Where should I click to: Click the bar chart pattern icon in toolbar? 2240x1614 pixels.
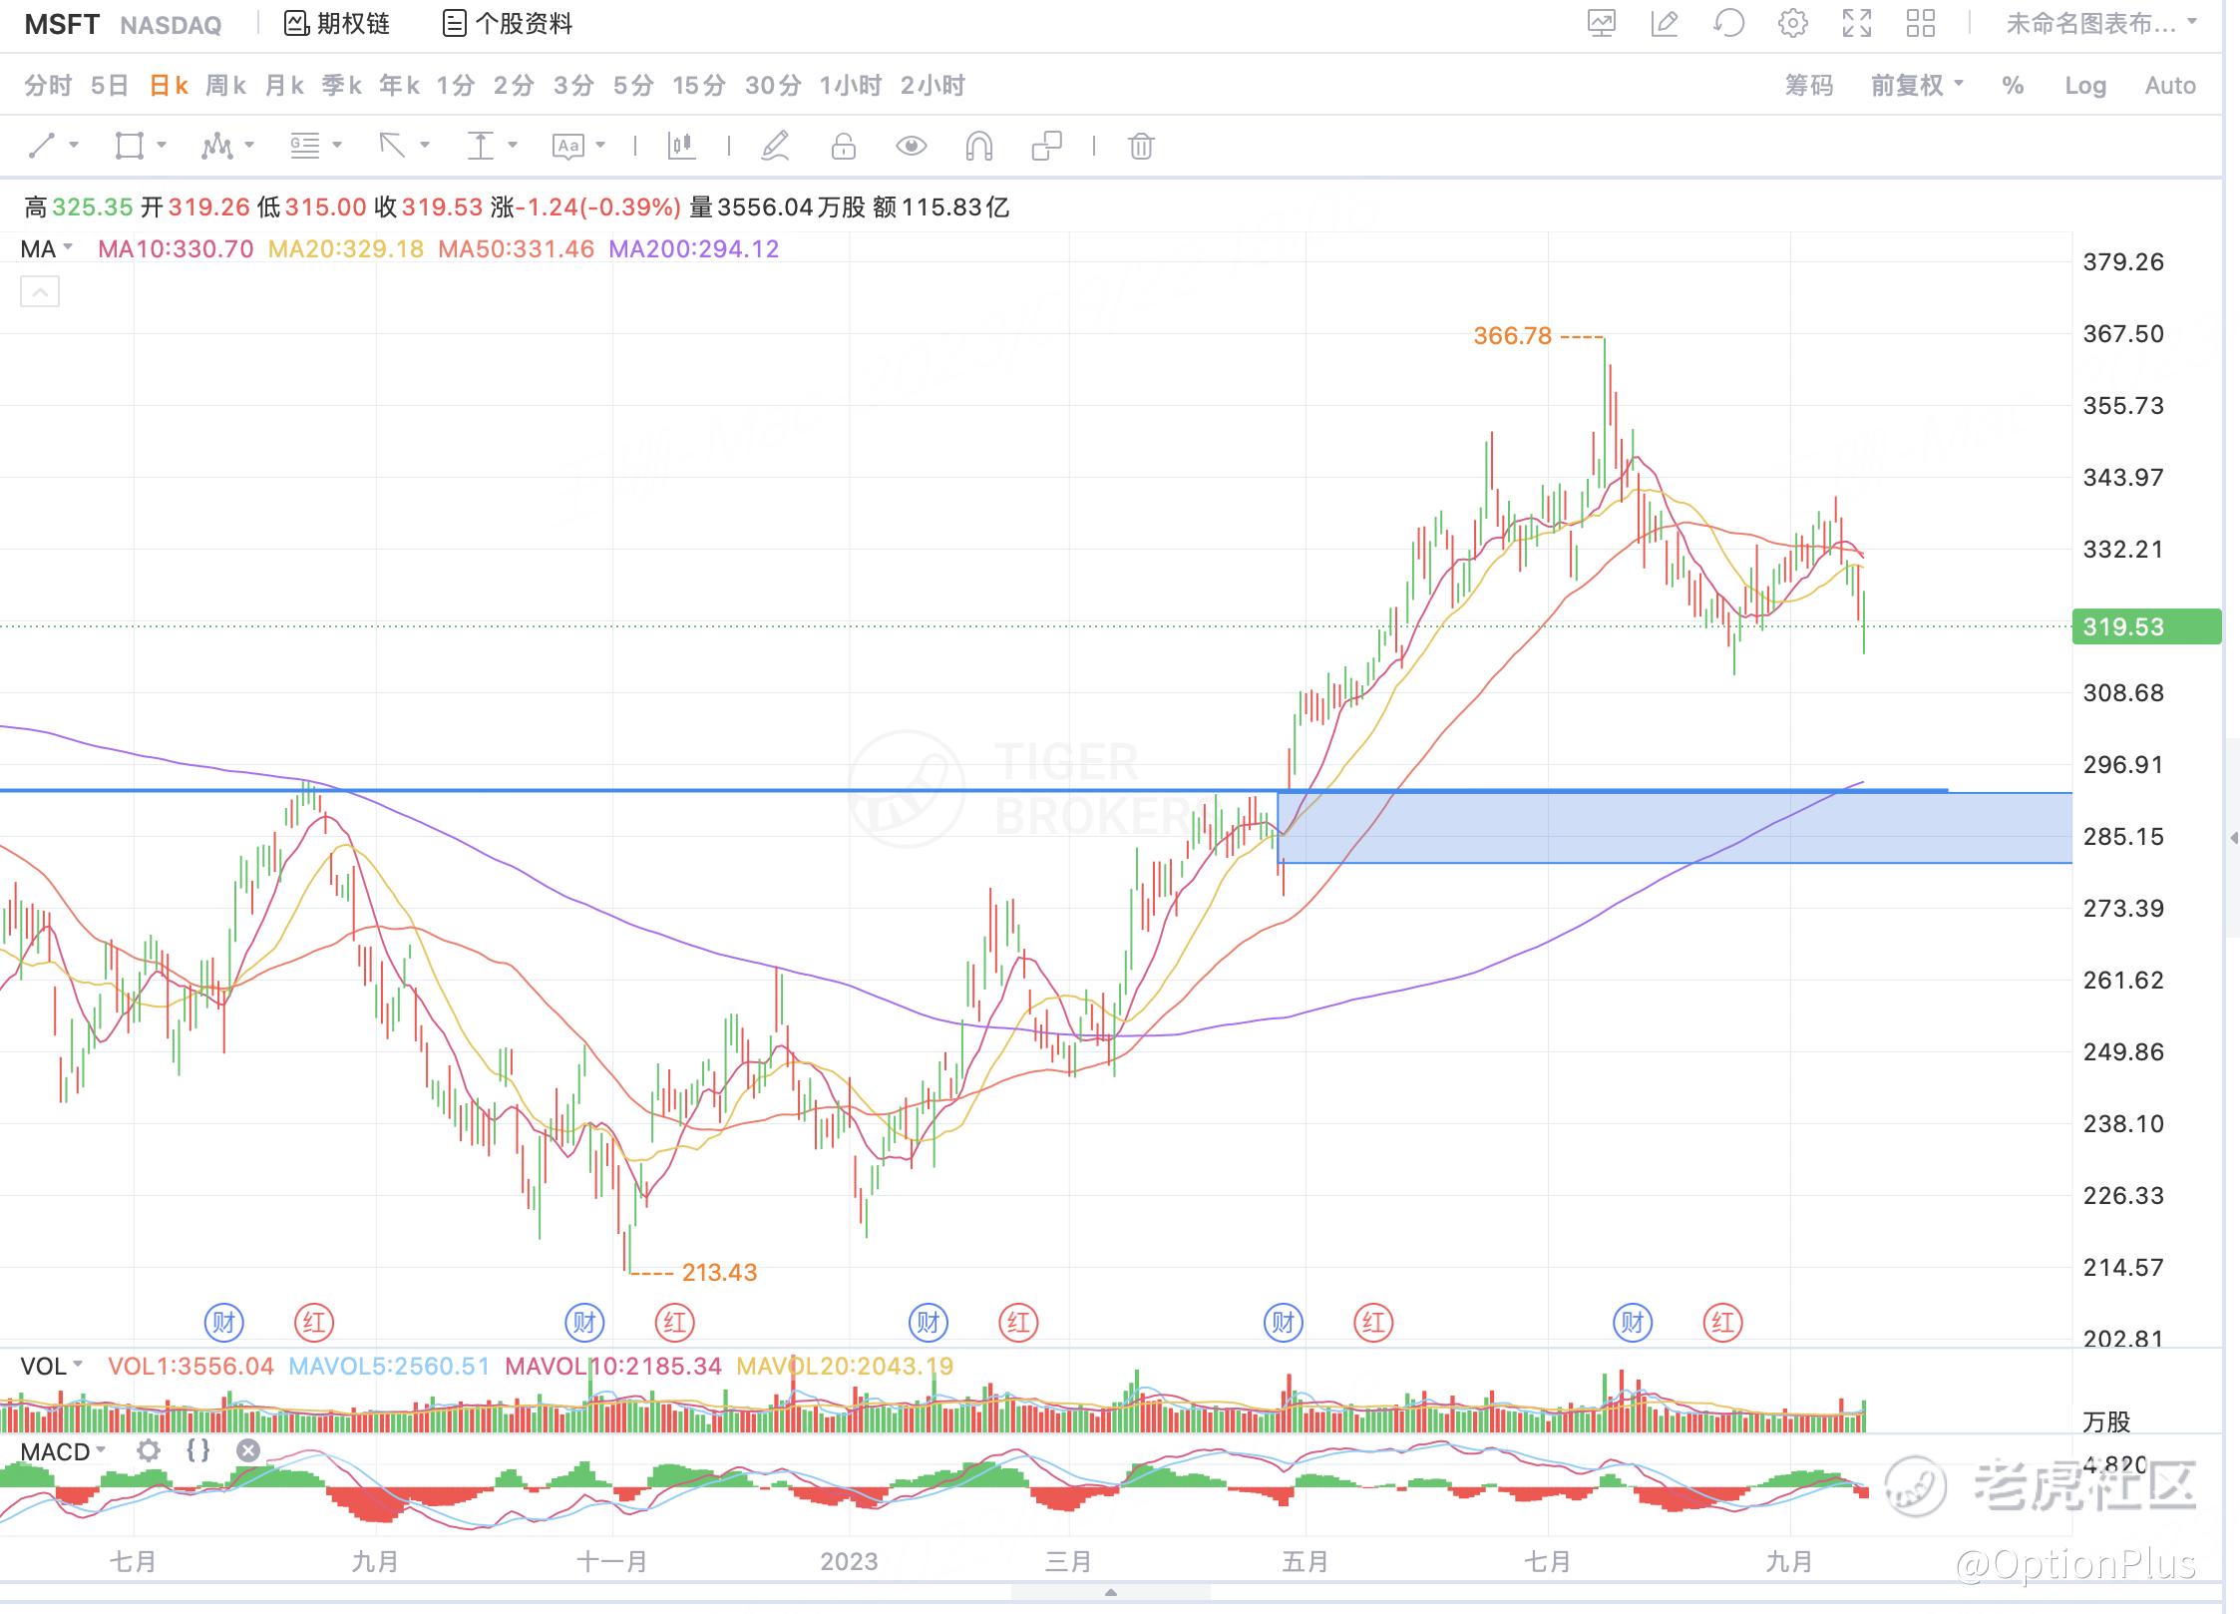pos(681,146)
